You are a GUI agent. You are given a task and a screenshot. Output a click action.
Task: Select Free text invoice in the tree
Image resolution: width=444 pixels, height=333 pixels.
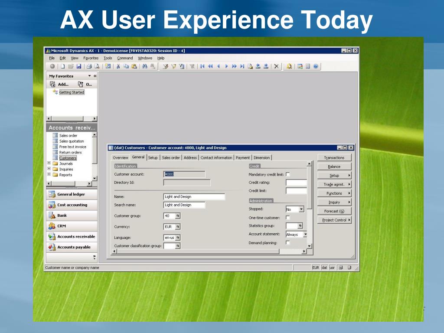(x=72, y=147)
